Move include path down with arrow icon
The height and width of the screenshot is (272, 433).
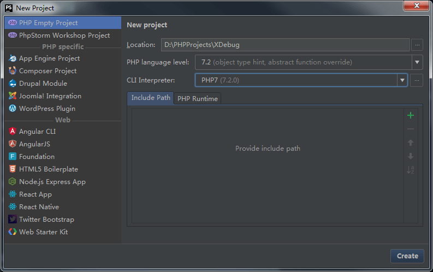(411, 156)
